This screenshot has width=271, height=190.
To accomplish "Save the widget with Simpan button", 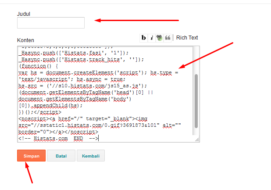I will [x=31, y=156].
